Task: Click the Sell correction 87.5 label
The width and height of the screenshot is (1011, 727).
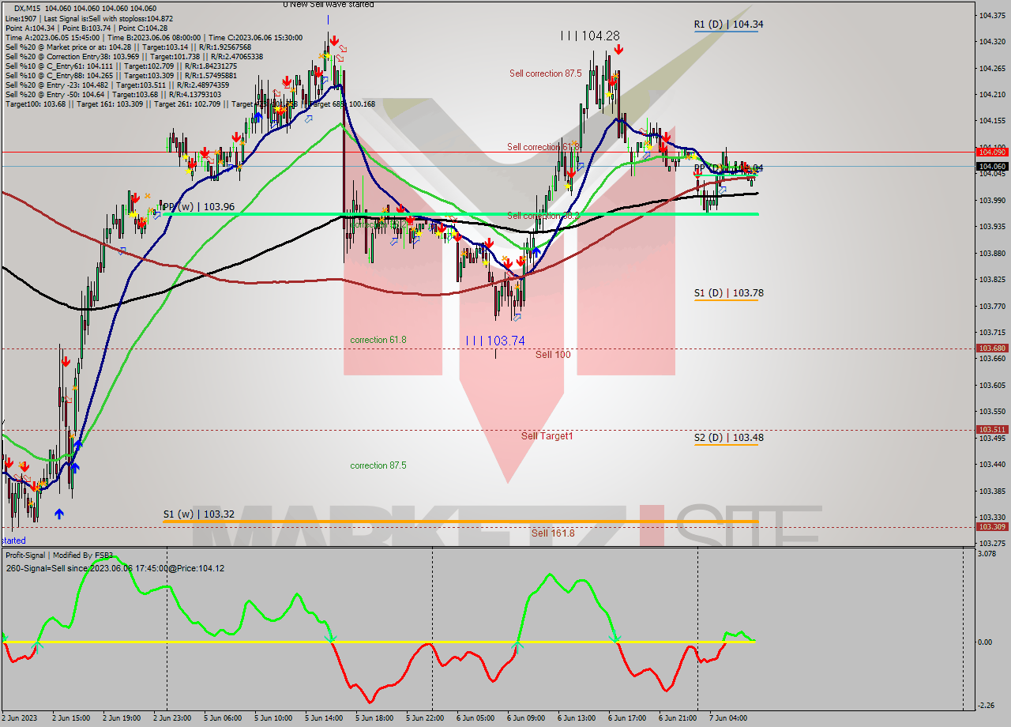Action: [x=545, y=73]
